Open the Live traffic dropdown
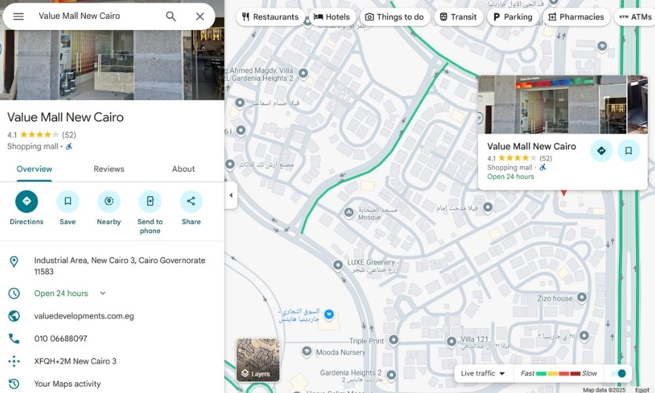Image resolution: width=655 pixels, height=393 pixels. tap(483, 373)
